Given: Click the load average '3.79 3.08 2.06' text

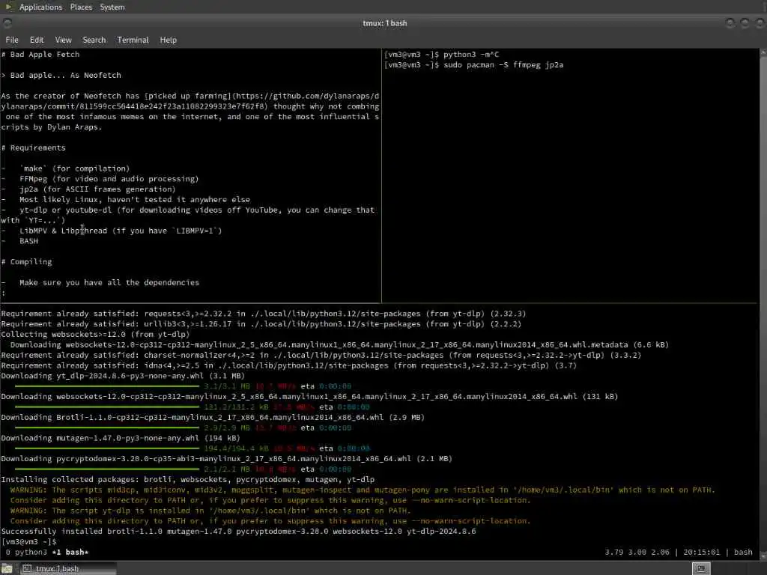Looking at the screenshot, I should [637, 552].
